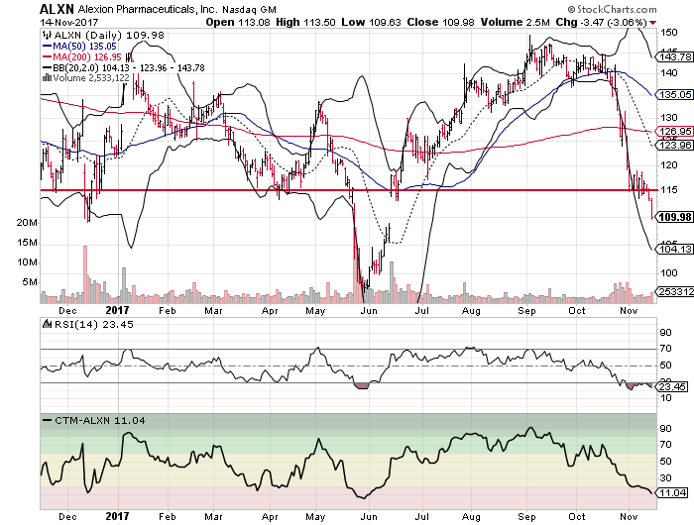The width and height of the screenshot is (694, 525).
Task: Click the 11.04 CTM value tag
Action: (672, 492)
